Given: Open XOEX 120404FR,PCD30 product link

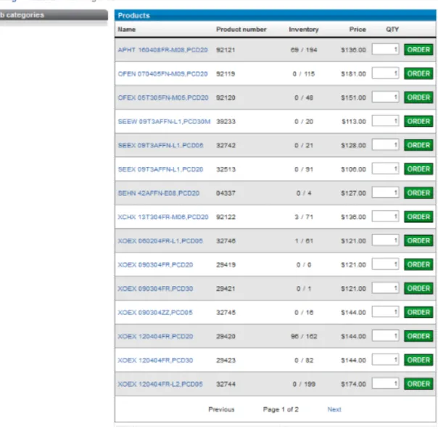Looking at the screenshot, I should coord(155,361).
